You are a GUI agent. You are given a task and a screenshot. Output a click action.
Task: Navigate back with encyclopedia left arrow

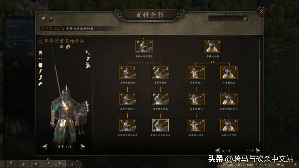(43, 19)
